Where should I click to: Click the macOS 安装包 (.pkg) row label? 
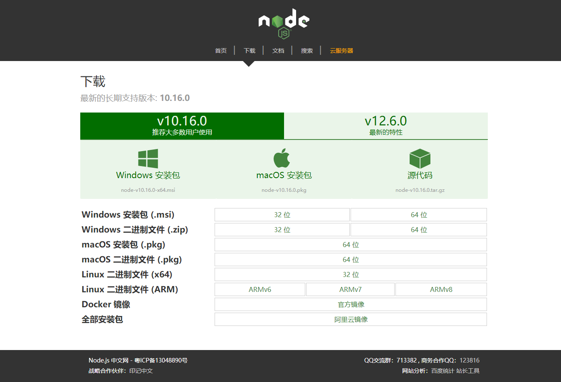tap(124, 245)
